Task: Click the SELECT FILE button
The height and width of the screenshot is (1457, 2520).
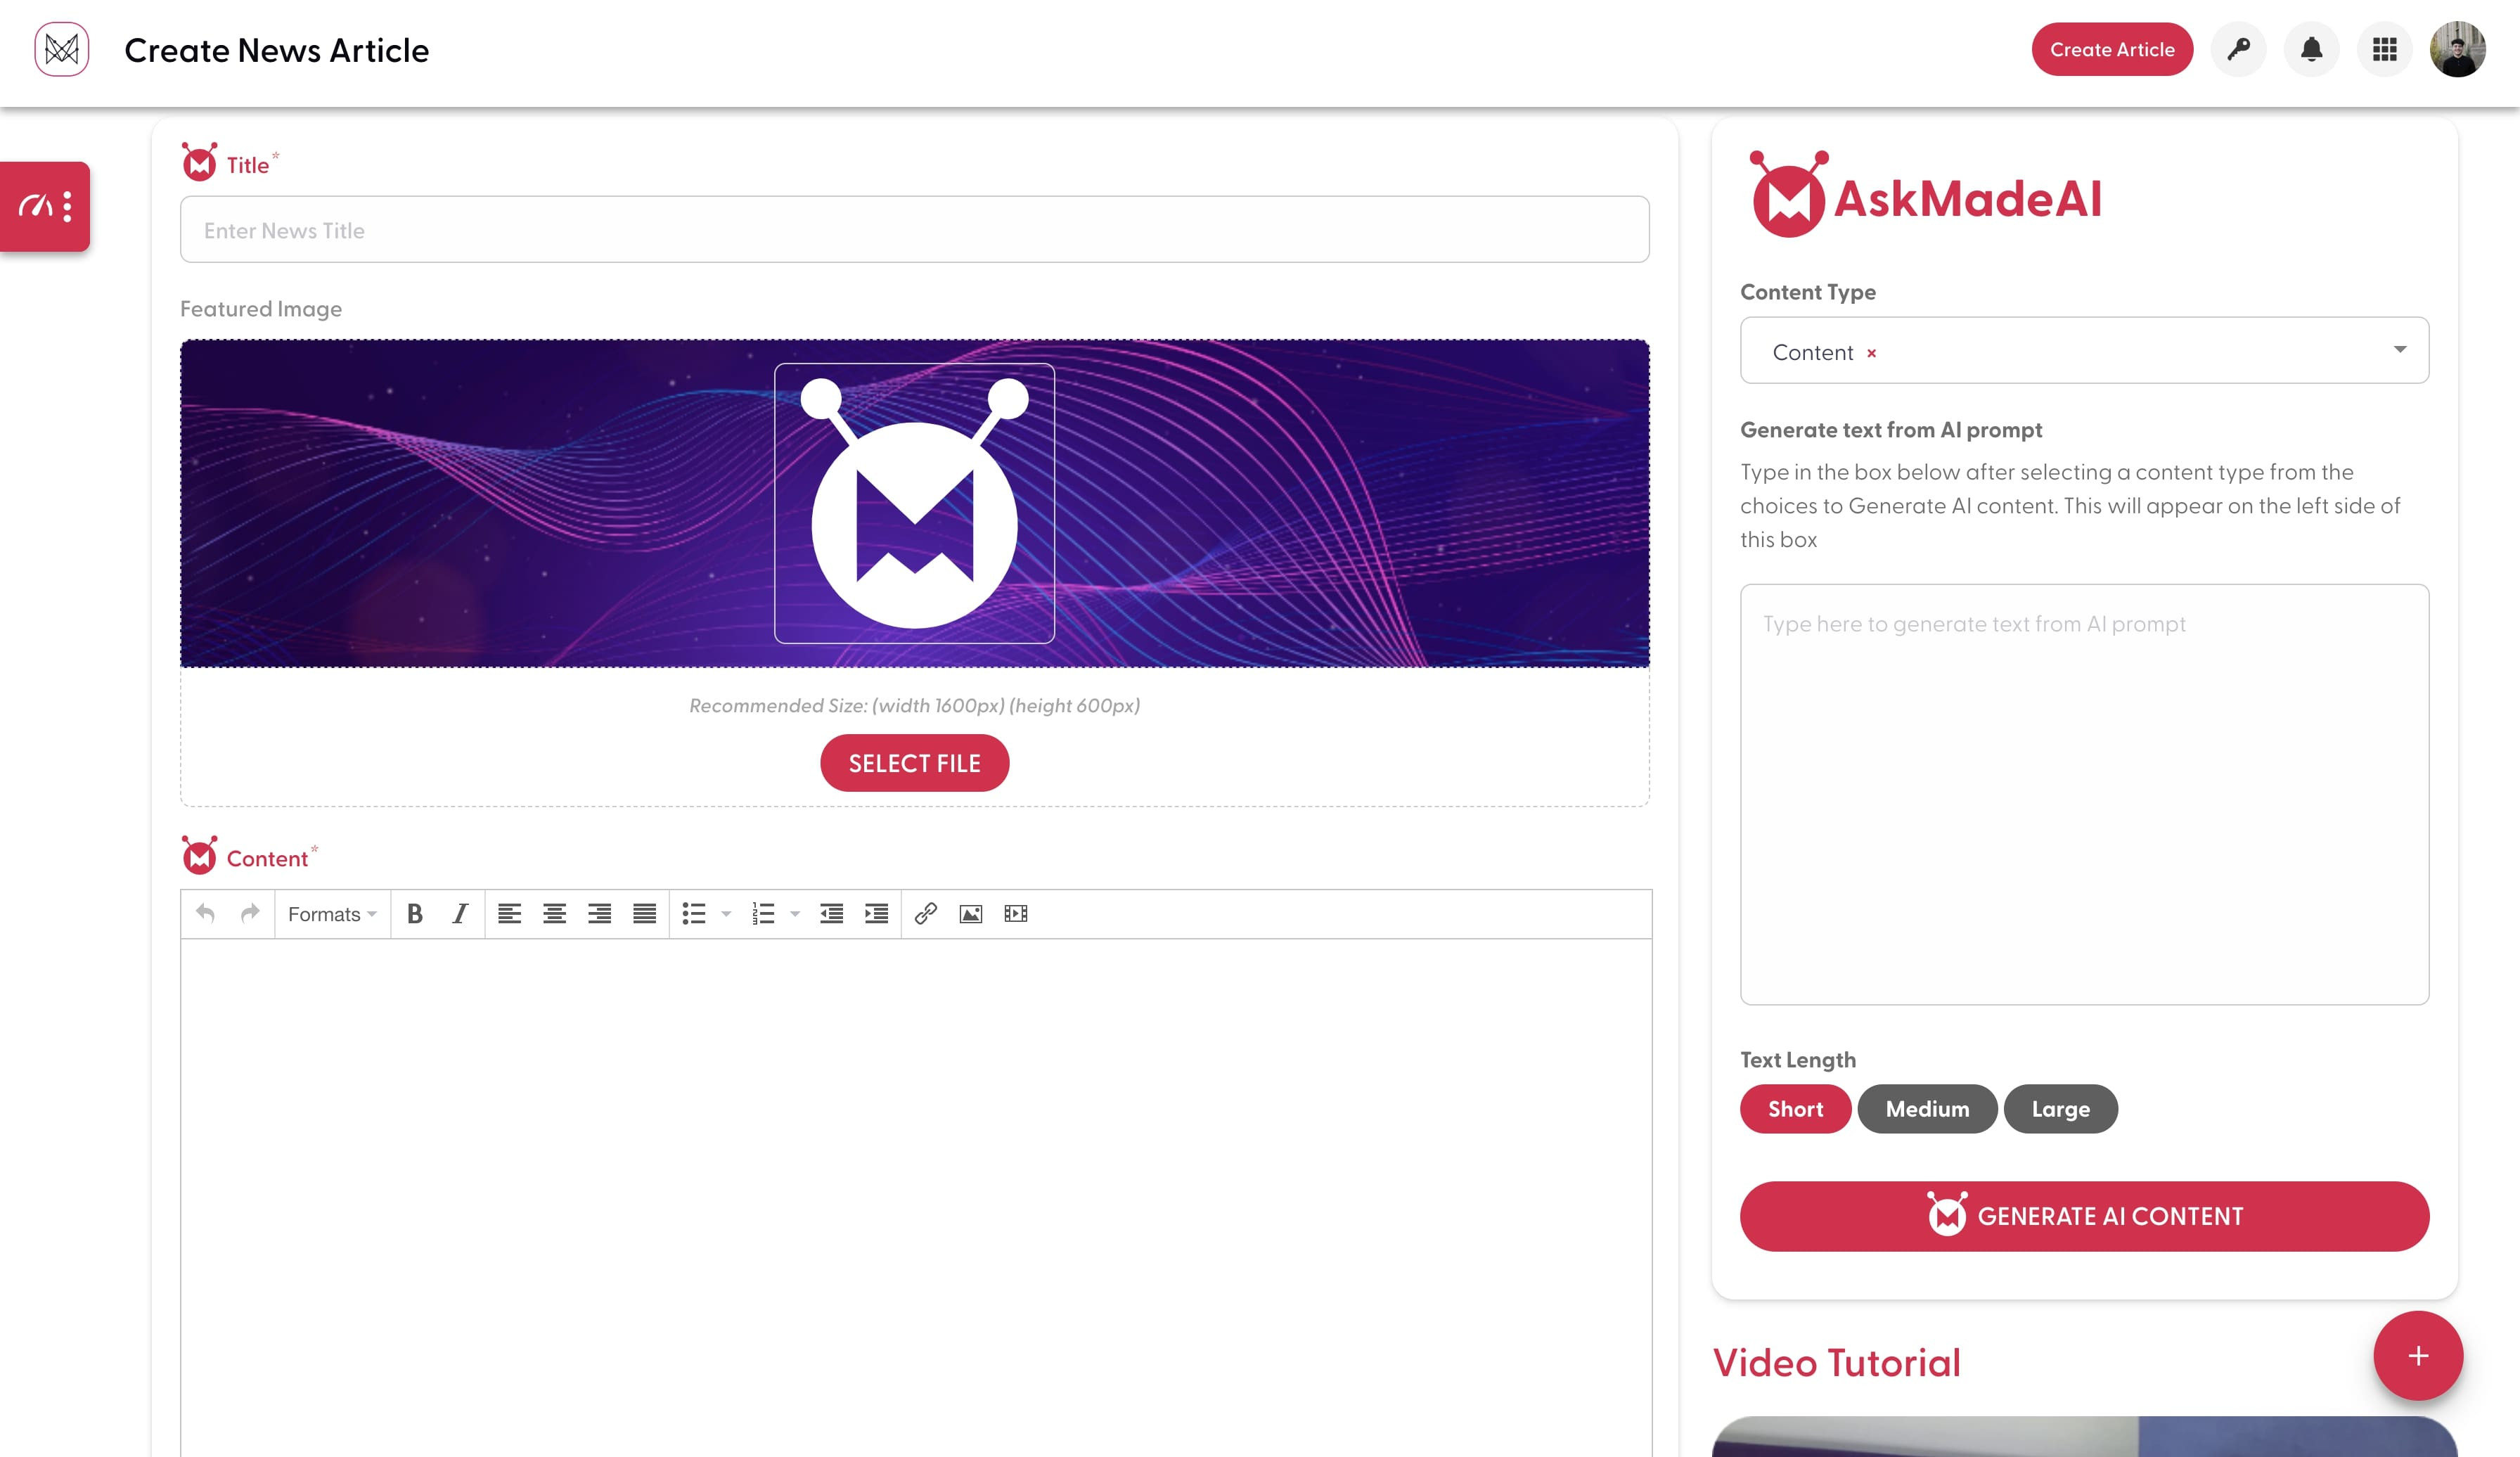Action: [x=914, y=763]
